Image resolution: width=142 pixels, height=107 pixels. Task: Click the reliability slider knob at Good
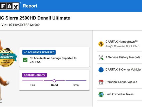(54, 81)
